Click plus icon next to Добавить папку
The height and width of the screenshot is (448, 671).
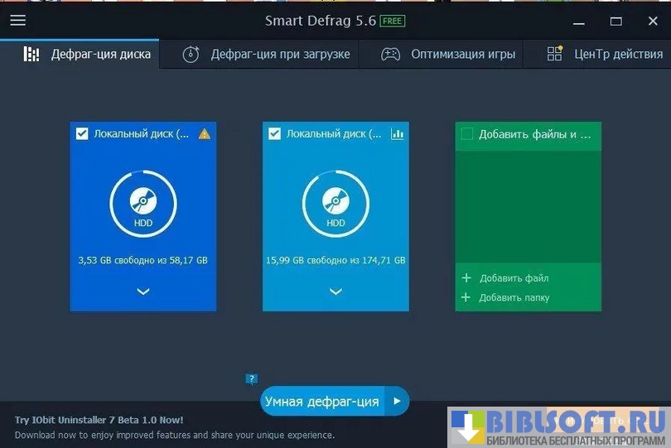466,297
